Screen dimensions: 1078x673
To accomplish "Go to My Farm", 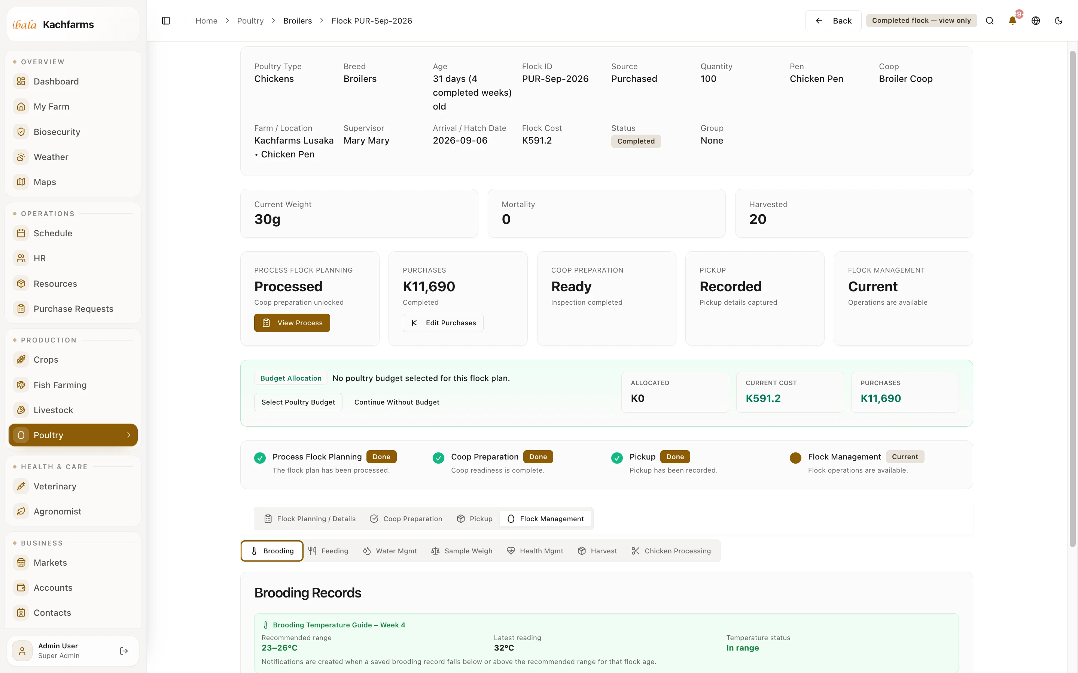I will pos(73,107).
